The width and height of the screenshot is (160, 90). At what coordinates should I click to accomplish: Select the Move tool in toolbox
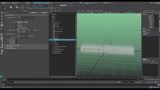[2, 22]
